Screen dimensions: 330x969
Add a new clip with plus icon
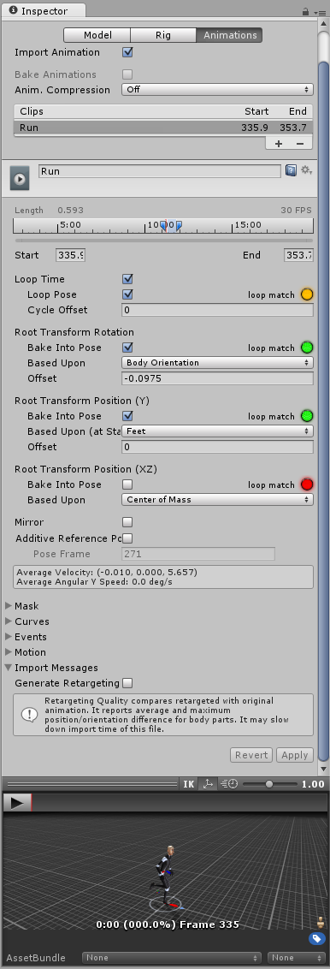279,143
